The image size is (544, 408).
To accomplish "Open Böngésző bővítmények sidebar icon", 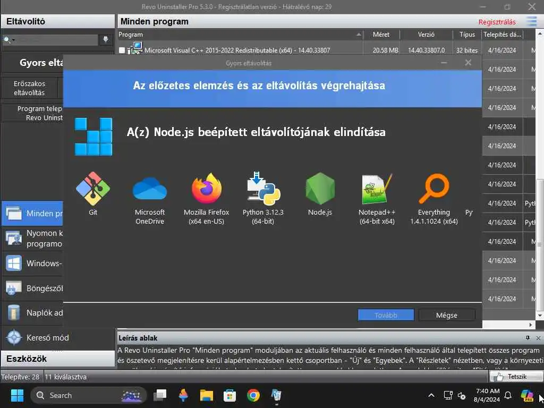I will (14, 288).
